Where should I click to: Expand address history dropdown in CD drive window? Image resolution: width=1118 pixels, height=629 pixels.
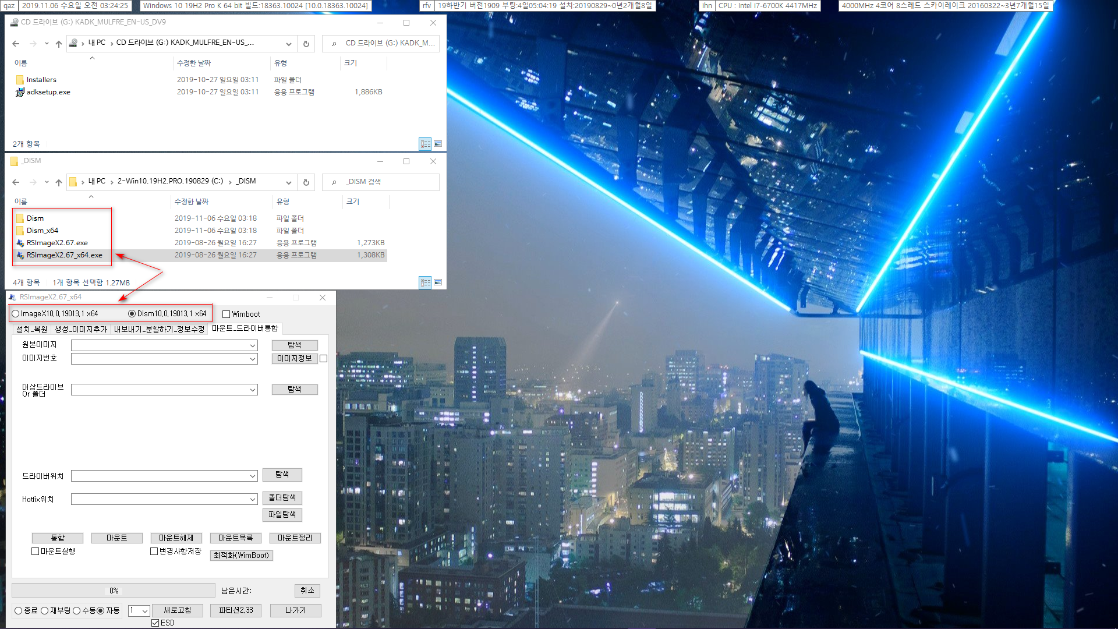click(x=289, y=44)
